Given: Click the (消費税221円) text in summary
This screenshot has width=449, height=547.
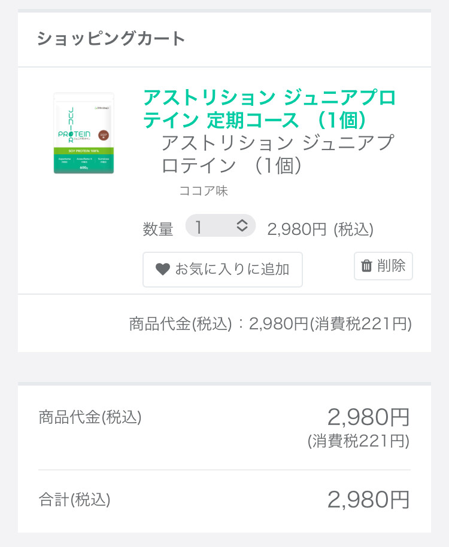Looking at the screenshot, I should coord(359,441).
